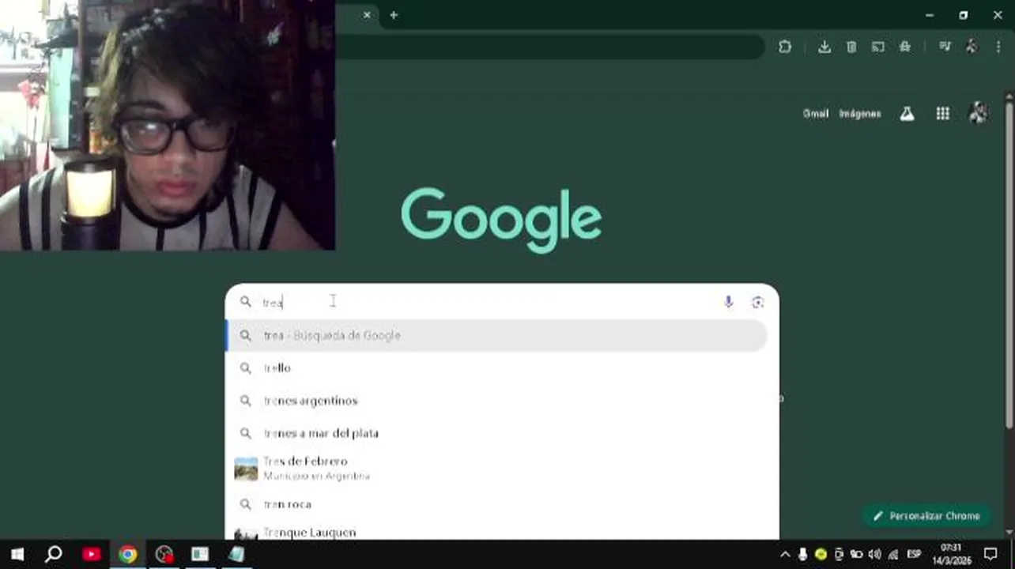This screenshot has width=1015, height=569.
Task: Open a new browser tab
Action: point(394,15)
